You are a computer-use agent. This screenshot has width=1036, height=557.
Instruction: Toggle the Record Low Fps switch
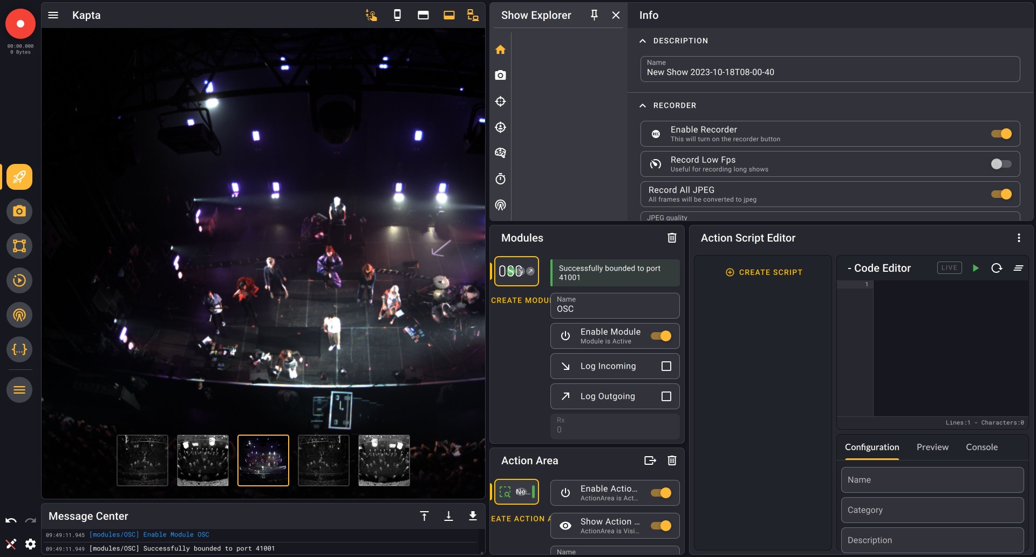[x=1001, y=164]
